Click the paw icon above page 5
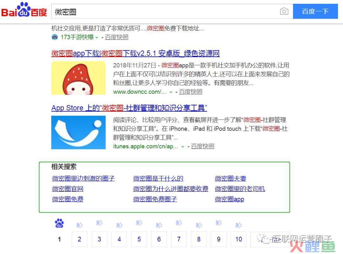Viewport: 343px width, 254px height. pos(139,223)
